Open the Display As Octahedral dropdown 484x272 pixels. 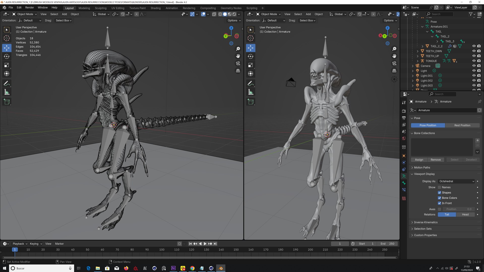(x=457, y=181)
